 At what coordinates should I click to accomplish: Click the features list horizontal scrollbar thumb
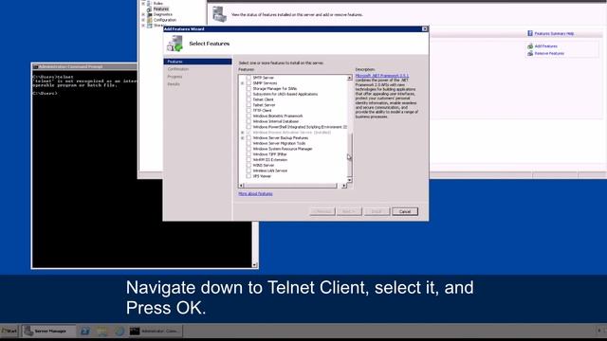(x=291, y=186)
